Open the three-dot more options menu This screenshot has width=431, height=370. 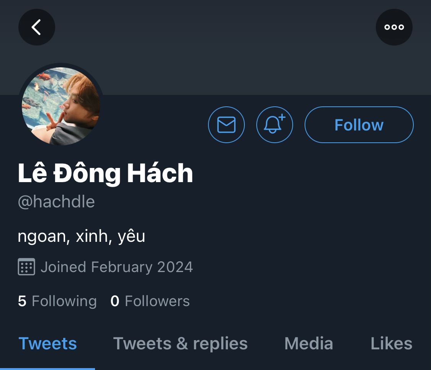(394, 27)
